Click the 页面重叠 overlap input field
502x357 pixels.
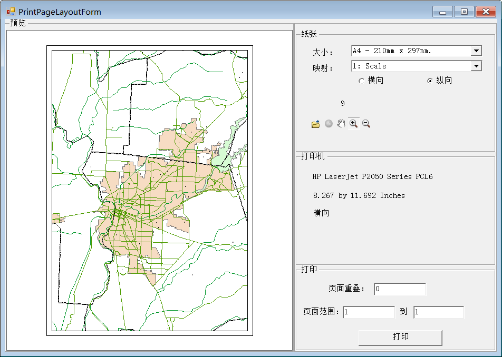point(400,289)
